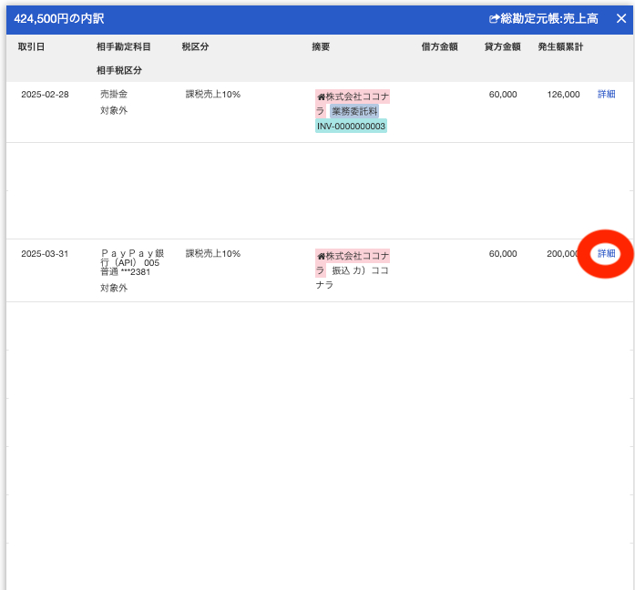Image resolution: width=635 pixels, height=590 pixels.
Task: Click the 税区分 column header
Action: (195, 47)
